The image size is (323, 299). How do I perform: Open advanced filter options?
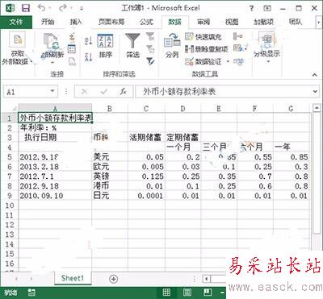150,61
